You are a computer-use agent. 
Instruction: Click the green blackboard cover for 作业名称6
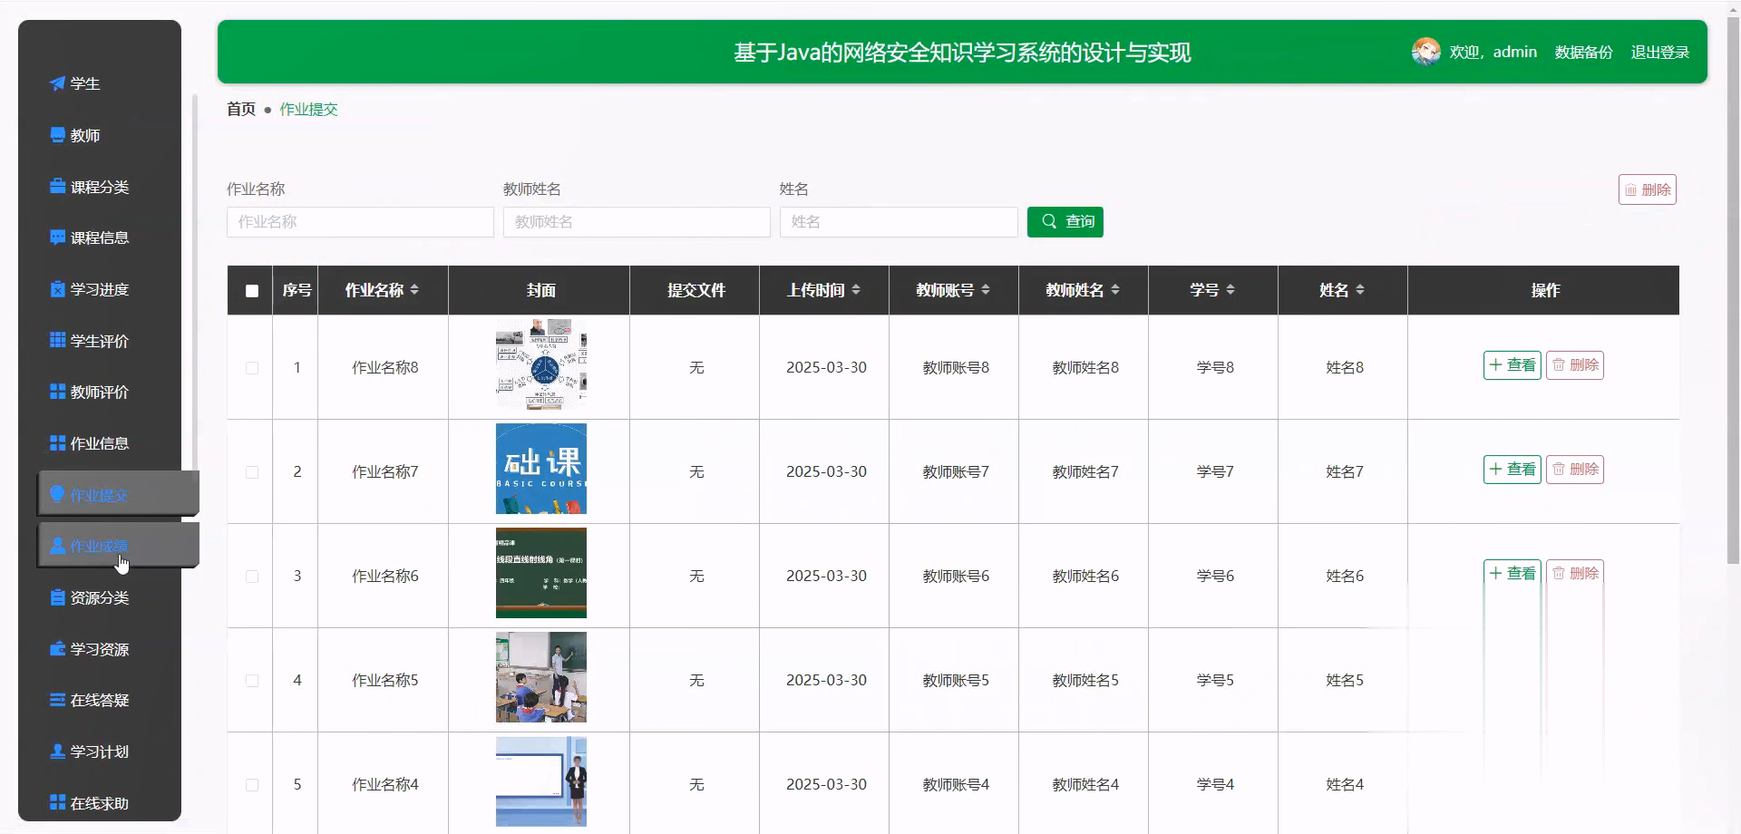(x=541, y=573)
